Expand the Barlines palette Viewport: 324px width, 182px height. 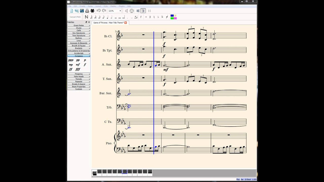[x=79, y=38]
